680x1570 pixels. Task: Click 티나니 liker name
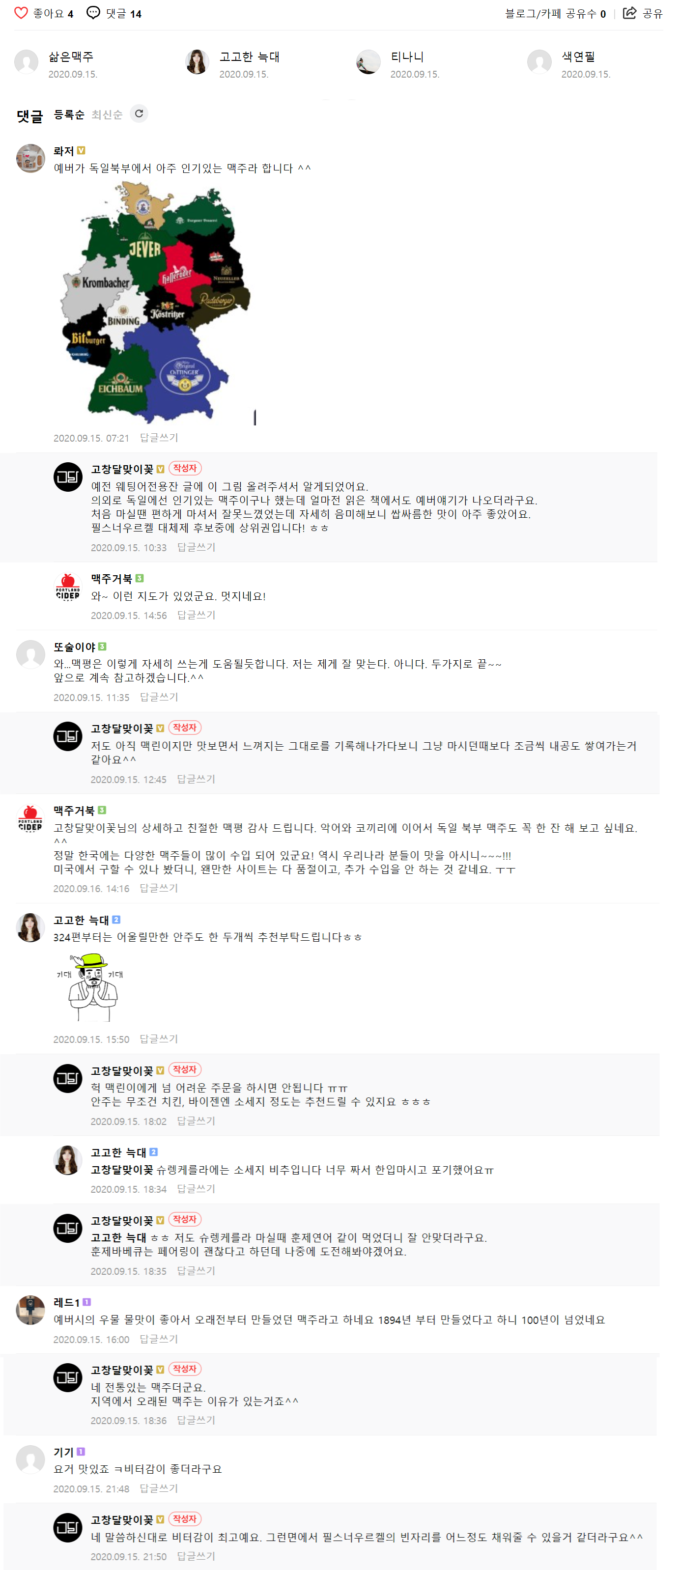click(x=407, y=56)
